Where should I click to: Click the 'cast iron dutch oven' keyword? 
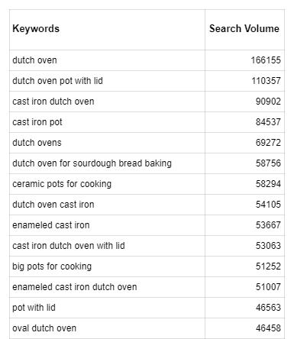(53, 102)
